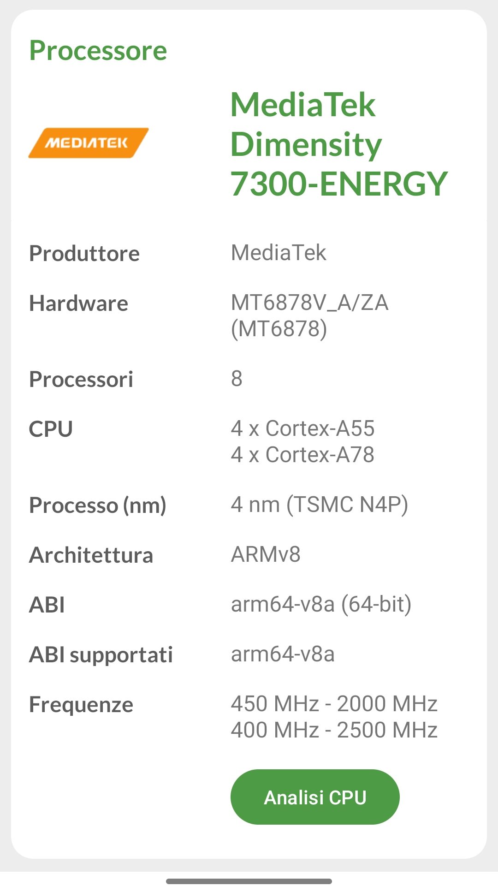The height and width of the screenshot is (886, 498).
Task: Select the ARMv8 architecture value
Action: click(x=266, y=554)
